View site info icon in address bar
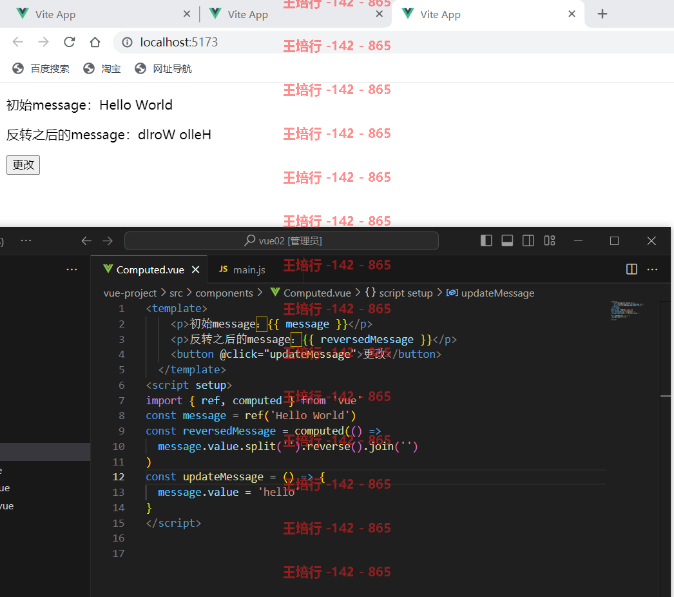This screenshot has width=674, height=597. [x=127, y=42]
